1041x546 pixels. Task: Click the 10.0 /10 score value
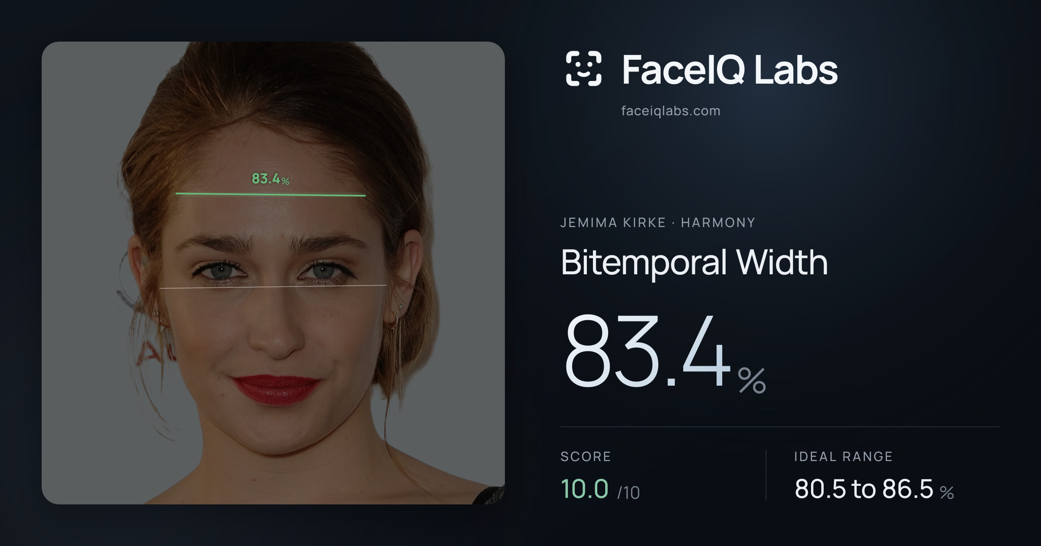click(x=600, y=489)
